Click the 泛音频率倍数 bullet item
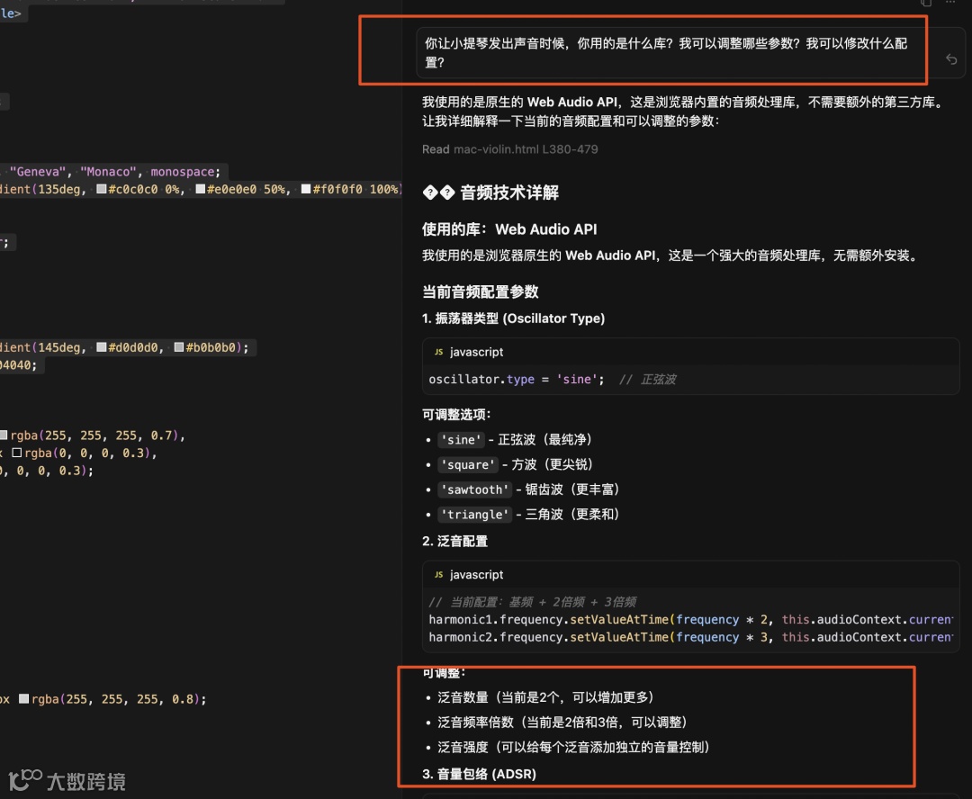The height and width of the screenshot is (799, 972). [562, 723]
